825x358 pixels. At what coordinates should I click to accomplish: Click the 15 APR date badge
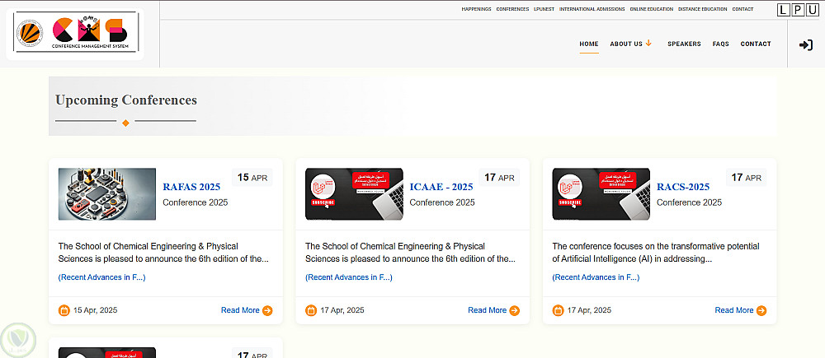[252, 178]
